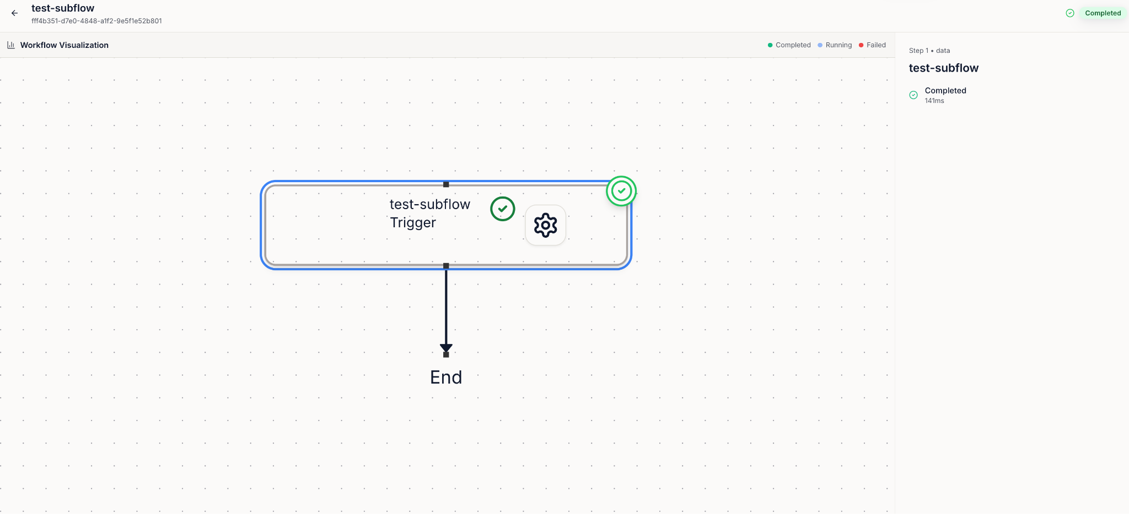Click the dark green check beside test-subflow Trigger
Viewport: 1129px width, 514px height.
point(503,209)
